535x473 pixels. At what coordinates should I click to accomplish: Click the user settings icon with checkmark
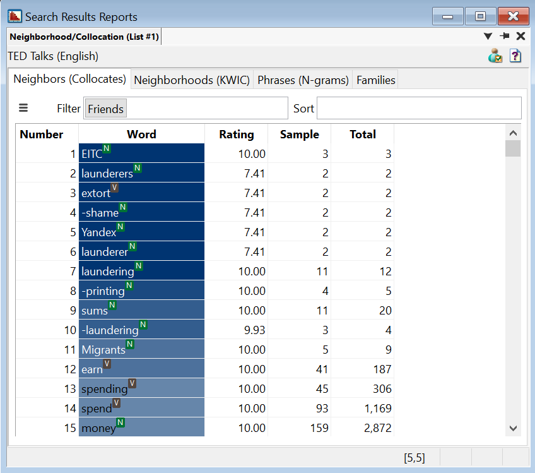[495, 56]
